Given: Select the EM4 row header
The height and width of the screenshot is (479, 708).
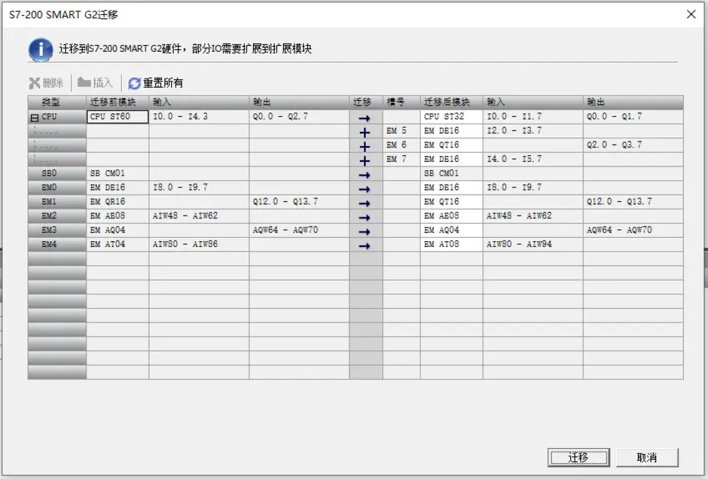Looking at the screenshot, I should pyautogui.click(x=57, y=244).
